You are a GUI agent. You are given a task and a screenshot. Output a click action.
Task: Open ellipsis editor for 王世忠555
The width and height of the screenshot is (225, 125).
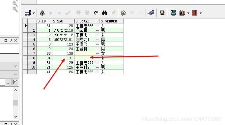(97, 72)
